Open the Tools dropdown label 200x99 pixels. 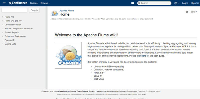click(x=193, y=12)
